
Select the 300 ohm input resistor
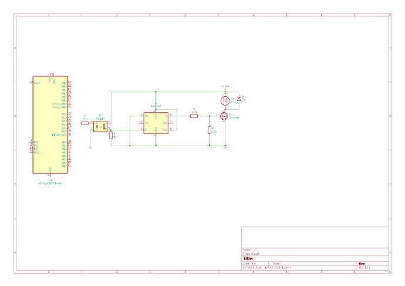coord(85,123)
